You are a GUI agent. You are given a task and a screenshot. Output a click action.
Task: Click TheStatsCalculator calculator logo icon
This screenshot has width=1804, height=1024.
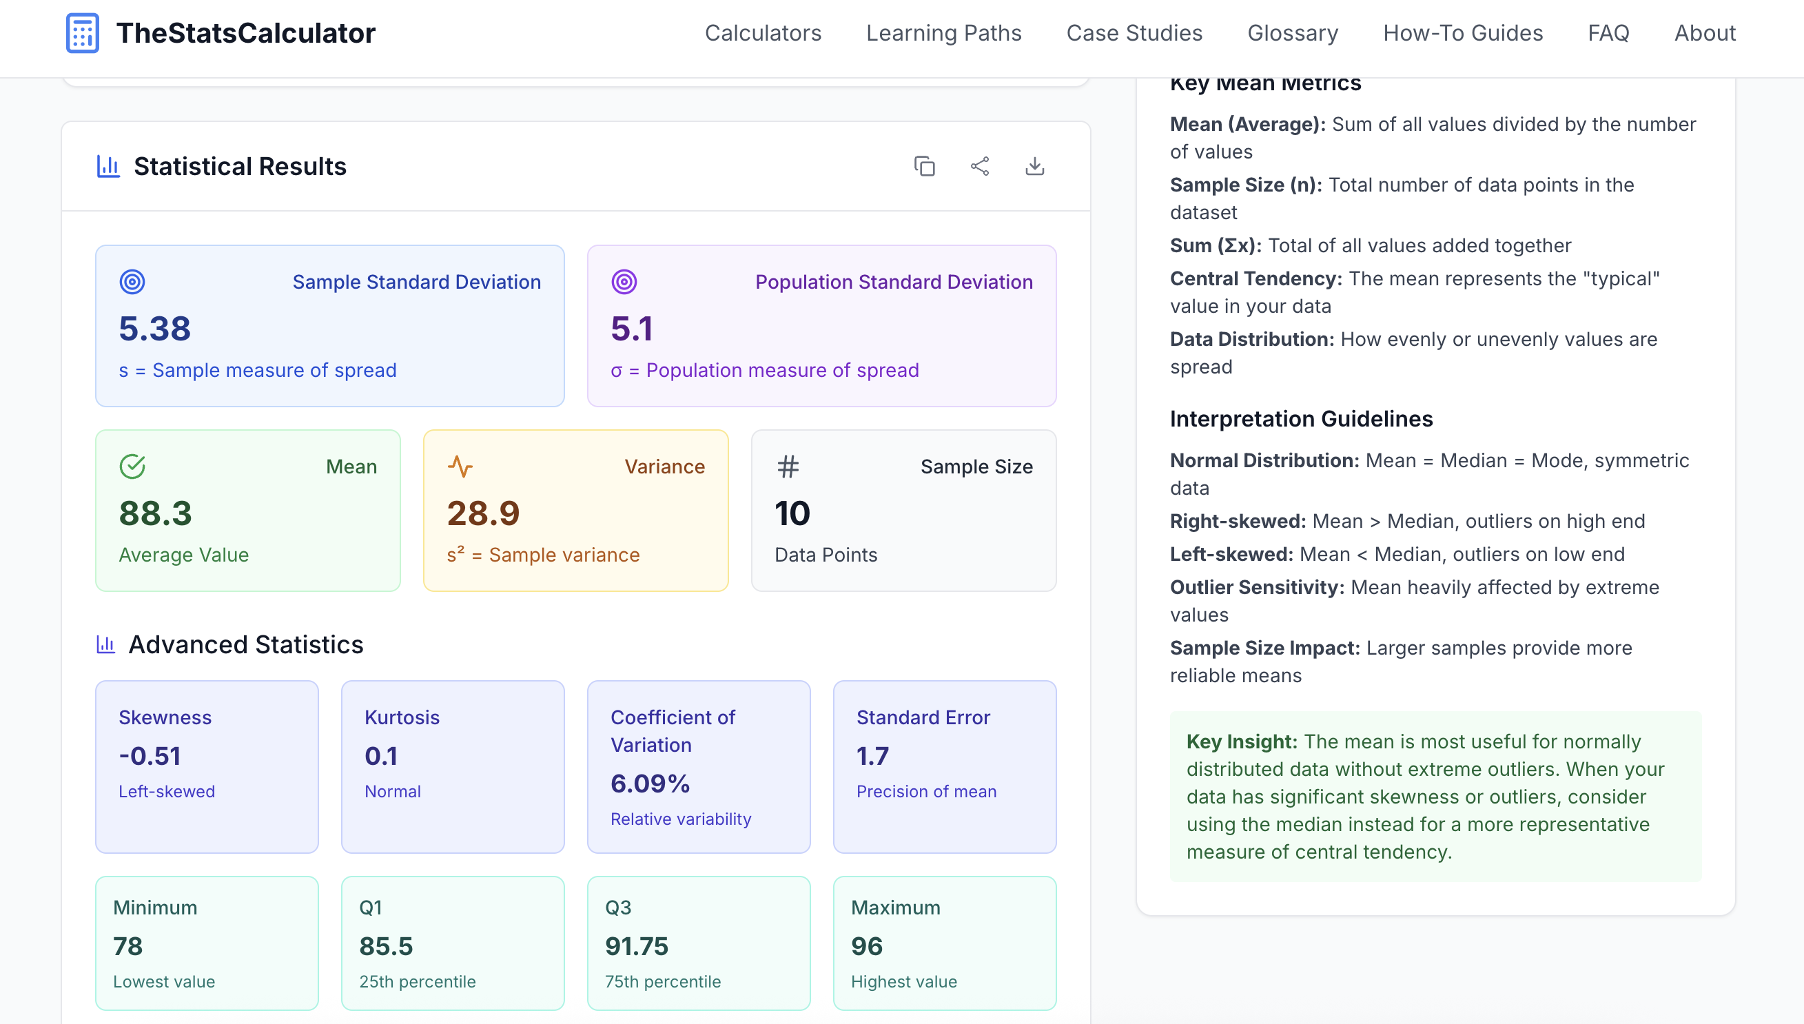pyautogui.click(x=82, y=33)
